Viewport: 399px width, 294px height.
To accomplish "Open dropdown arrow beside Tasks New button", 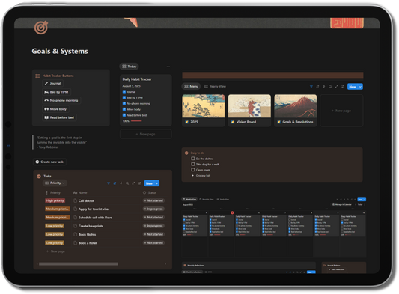I will [x=156, y=183].
